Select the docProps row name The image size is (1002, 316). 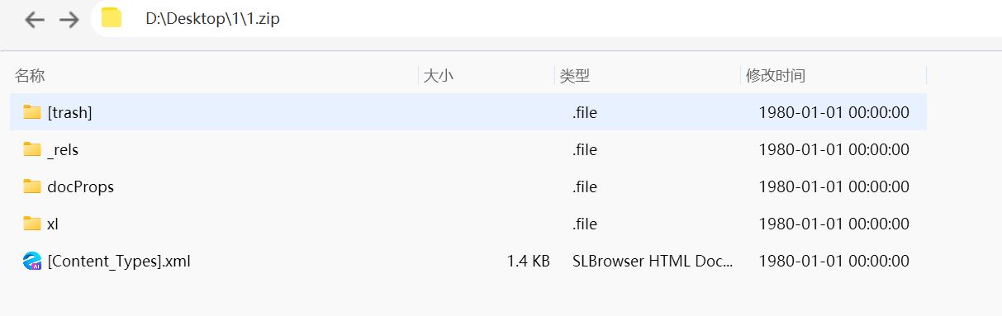[81, 186]
